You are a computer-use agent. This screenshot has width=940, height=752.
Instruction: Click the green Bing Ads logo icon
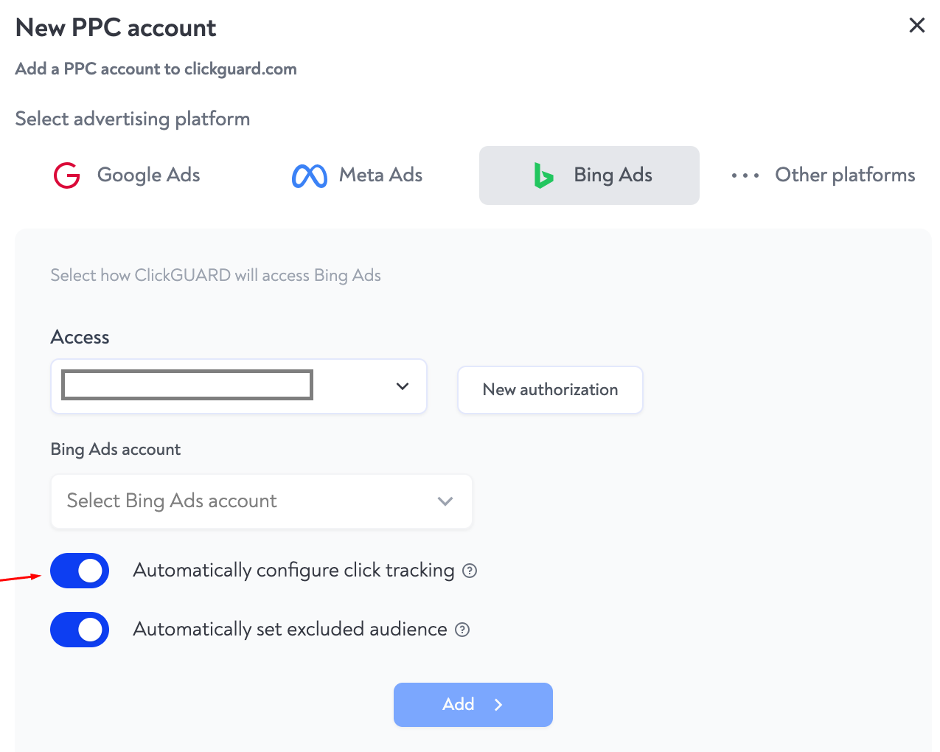pyautogui.click(x=543, y=175)
